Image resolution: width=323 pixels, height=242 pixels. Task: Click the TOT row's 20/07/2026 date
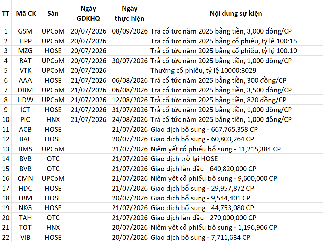point(129,227)
